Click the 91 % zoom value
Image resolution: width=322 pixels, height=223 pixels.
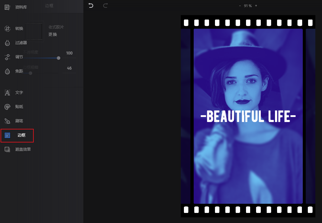coord(248,6)
